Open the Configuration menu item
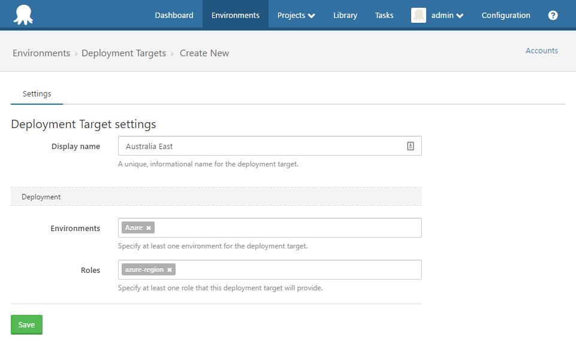 (506, 16)
